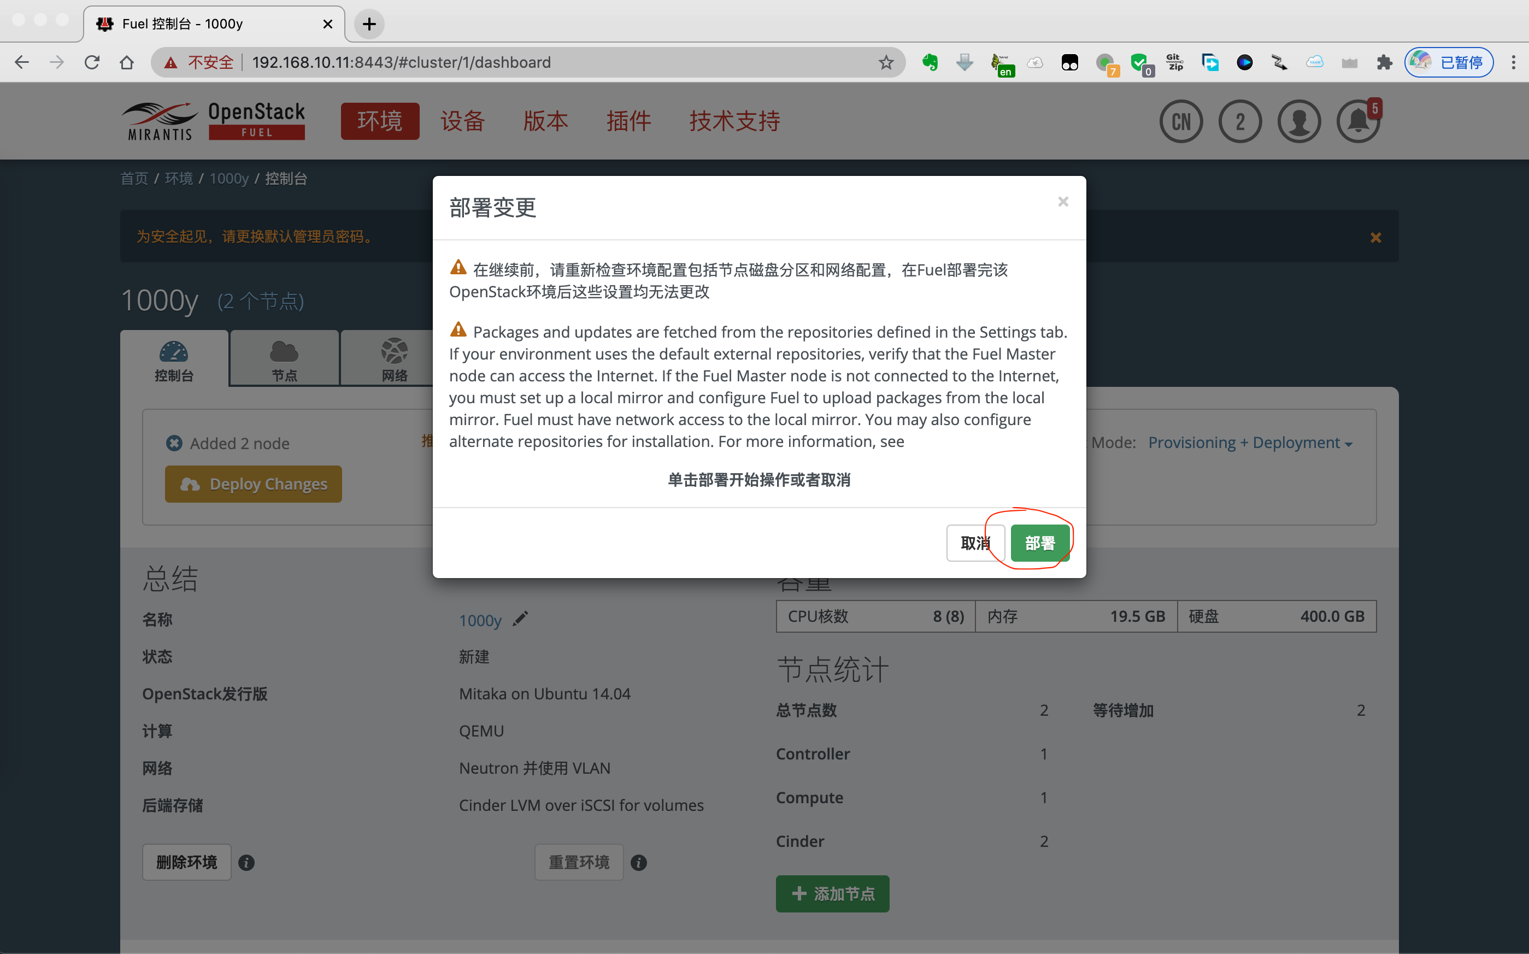Click the 环境 breadcrumb link

179,179
